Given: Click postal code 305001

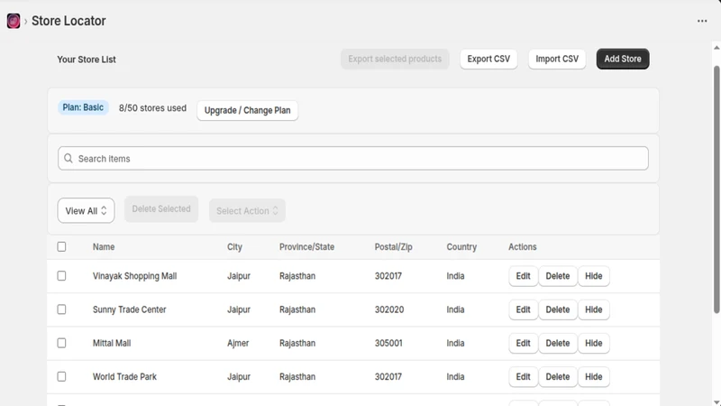Looking at the screenshot, I should pyautogui.click(x=388, y=343).
